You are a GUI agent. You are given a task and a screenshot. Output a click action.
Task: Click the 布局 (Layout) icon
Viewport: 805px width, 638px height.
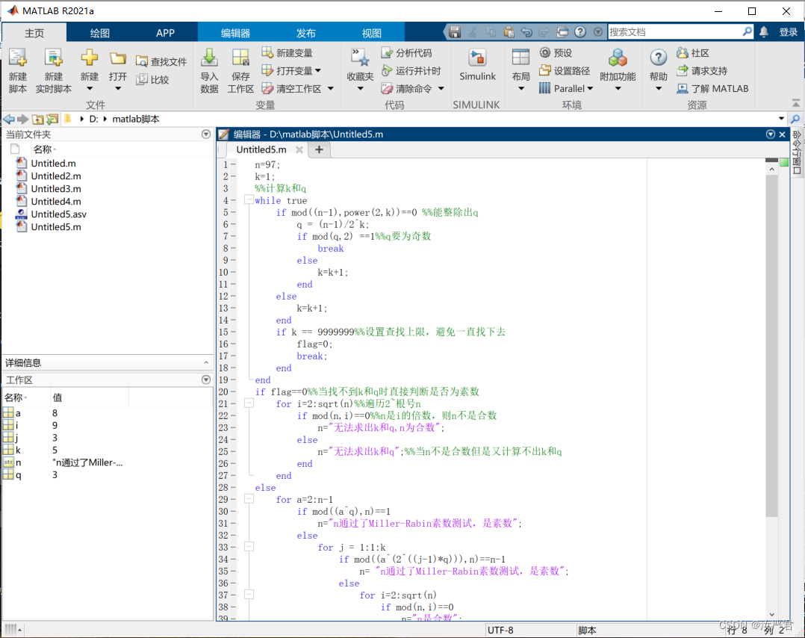coord(520,58)
